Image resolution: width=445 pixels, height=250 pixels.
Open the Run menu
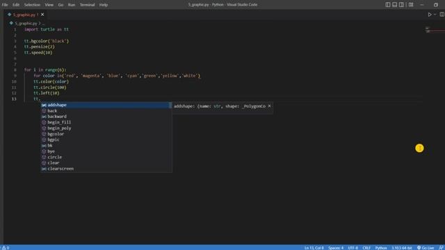coord(72,5)
